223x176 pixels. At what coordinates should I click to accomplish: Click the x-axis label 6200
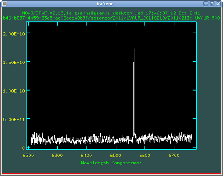click(28, 155)
